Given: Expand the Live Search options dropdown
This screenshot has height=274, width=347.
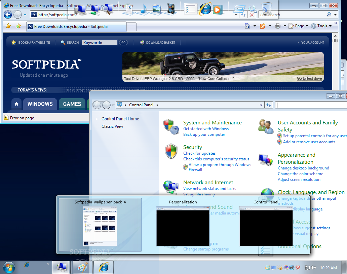Looking at the screenshot, I should point(335,14).
